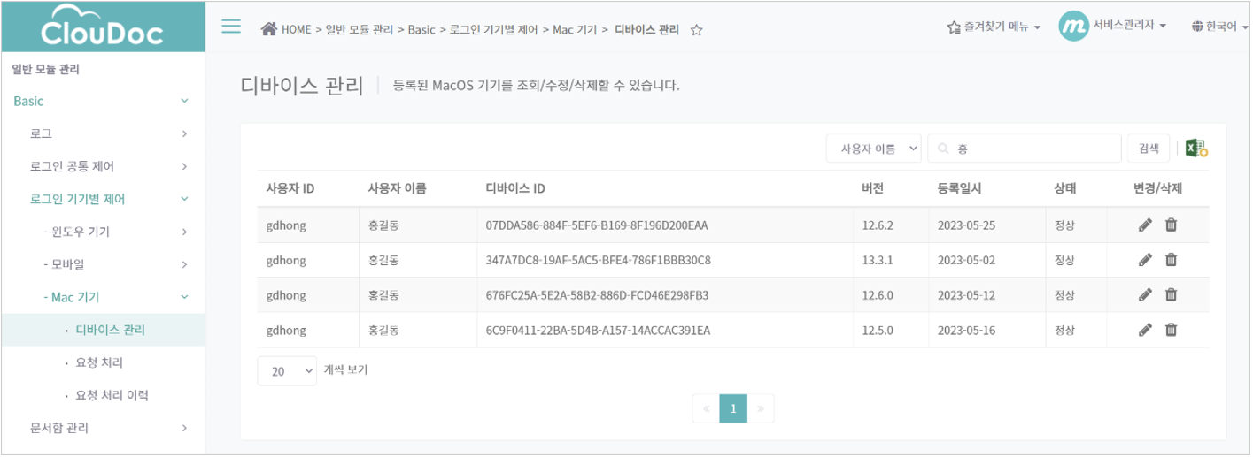Collapse the Basic menu section
This screenshot has width=1253, height=457.
point(103,101)
